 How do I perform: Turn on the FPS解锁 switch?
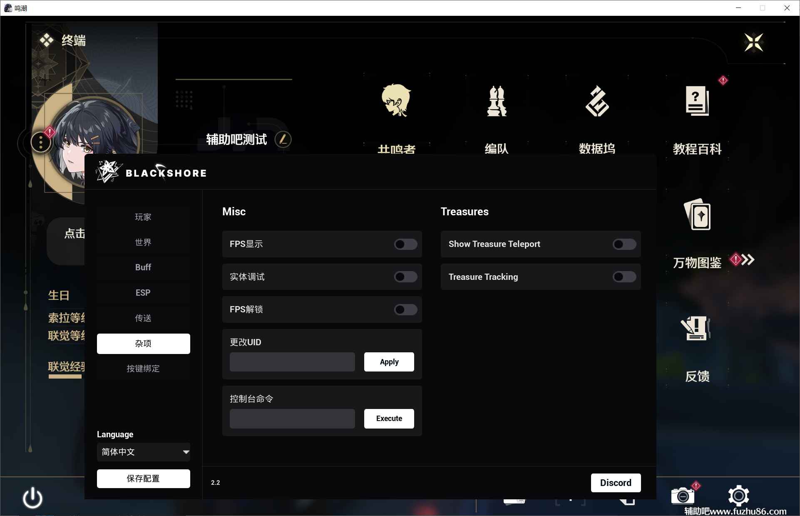pyautogui.click(x=405, y=309)
